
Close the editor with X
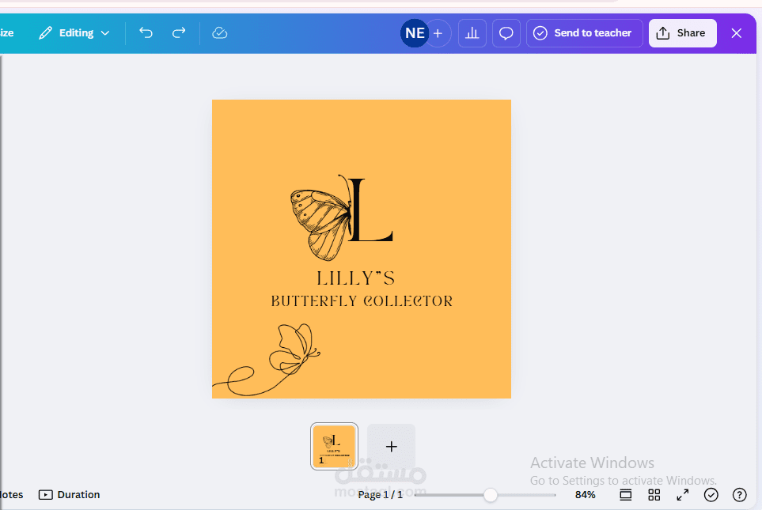tap(737, 33)
